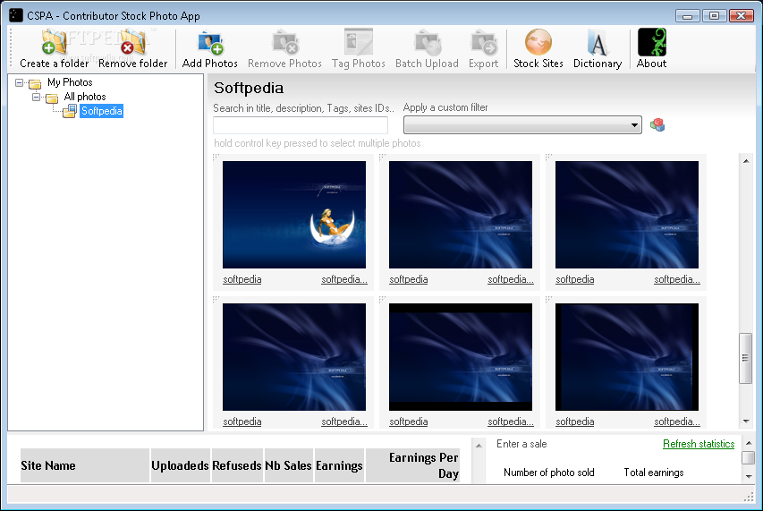Screen dimensions: 763x511
Task: Click the Refresh statistics link
Action: click(699, 444)
